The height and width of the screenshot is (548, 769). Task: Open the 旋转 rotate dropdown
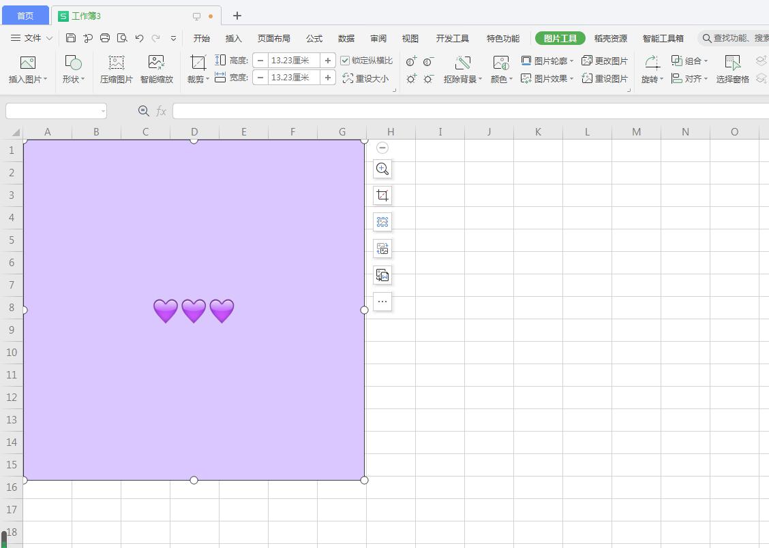tap(652, 79)
